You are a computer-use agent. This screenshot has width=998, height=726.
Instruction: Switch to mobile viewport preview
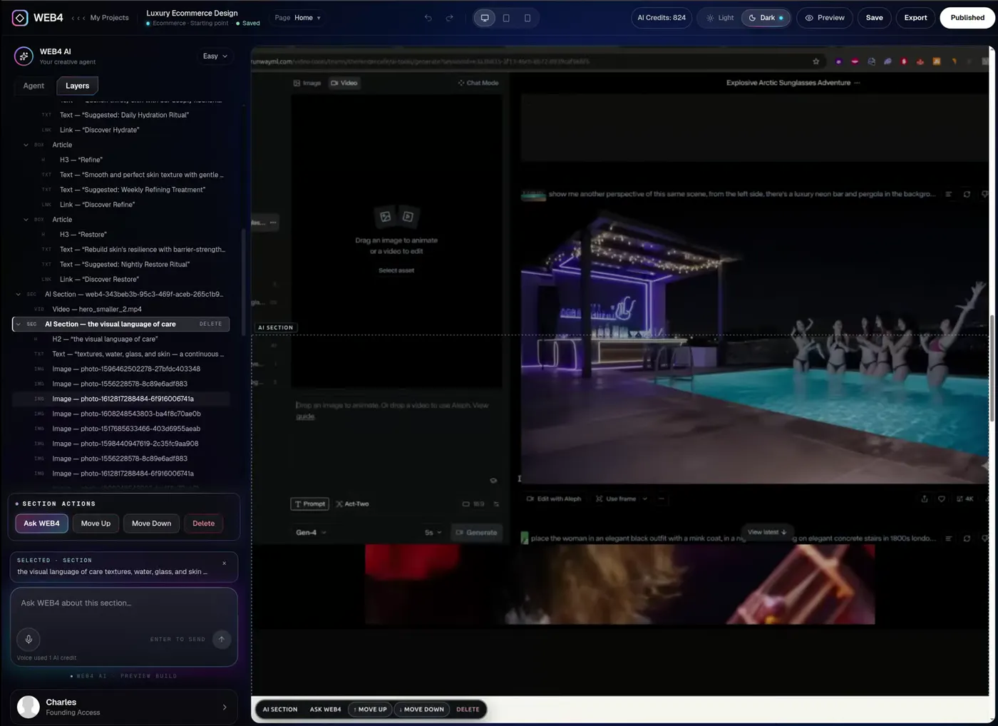(528, 18)
